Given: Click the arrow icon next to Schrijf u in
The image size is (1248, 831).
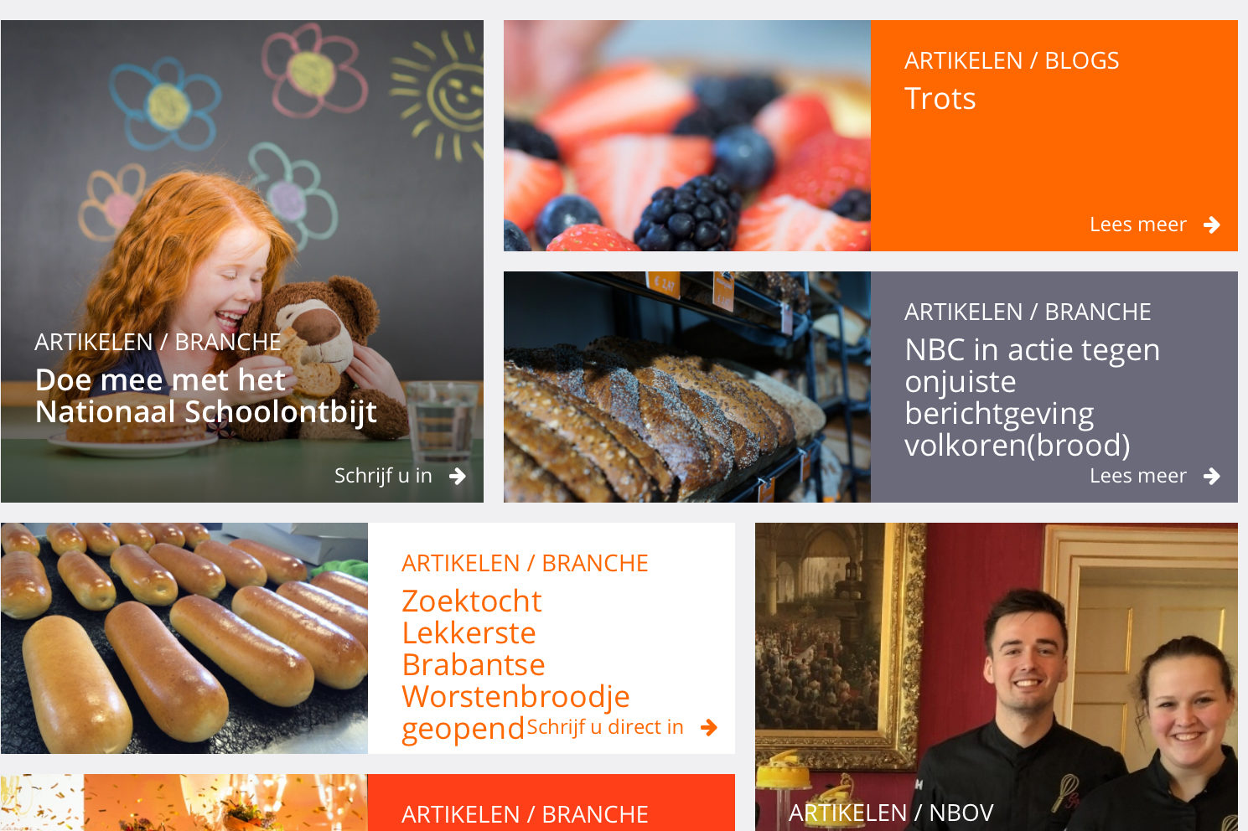Looking at the screenshot, I should coord(457,476).
